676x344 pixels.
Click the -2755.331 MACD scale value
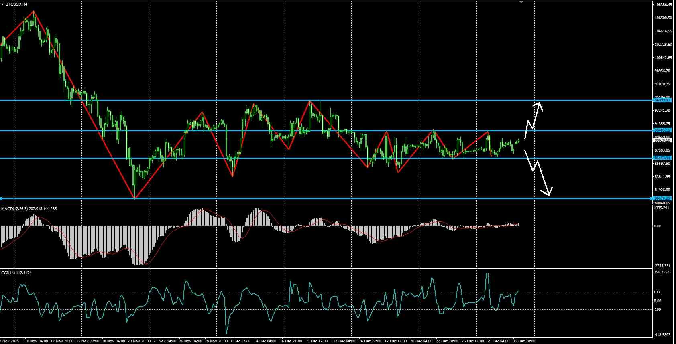[x=662, y=266]
